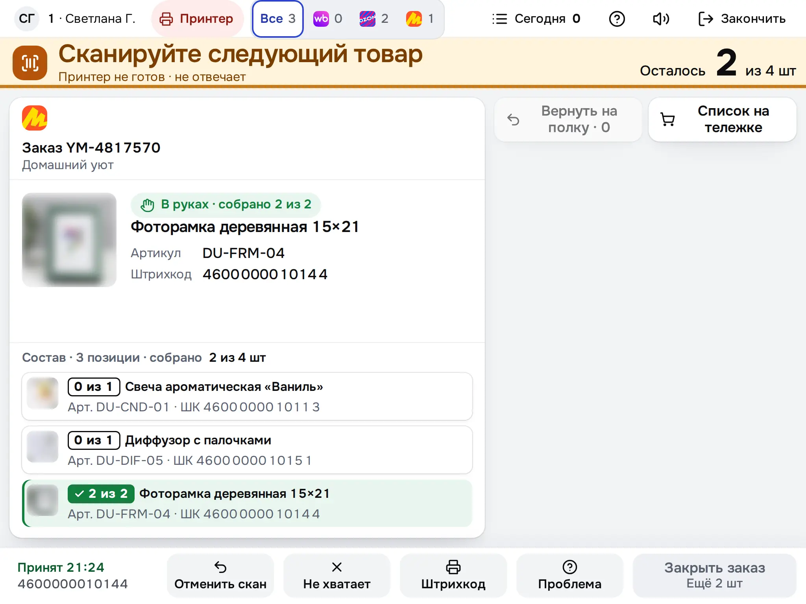806x604 pixels.
Task: Switch to the Ozon orders tab
Action: 374,18
